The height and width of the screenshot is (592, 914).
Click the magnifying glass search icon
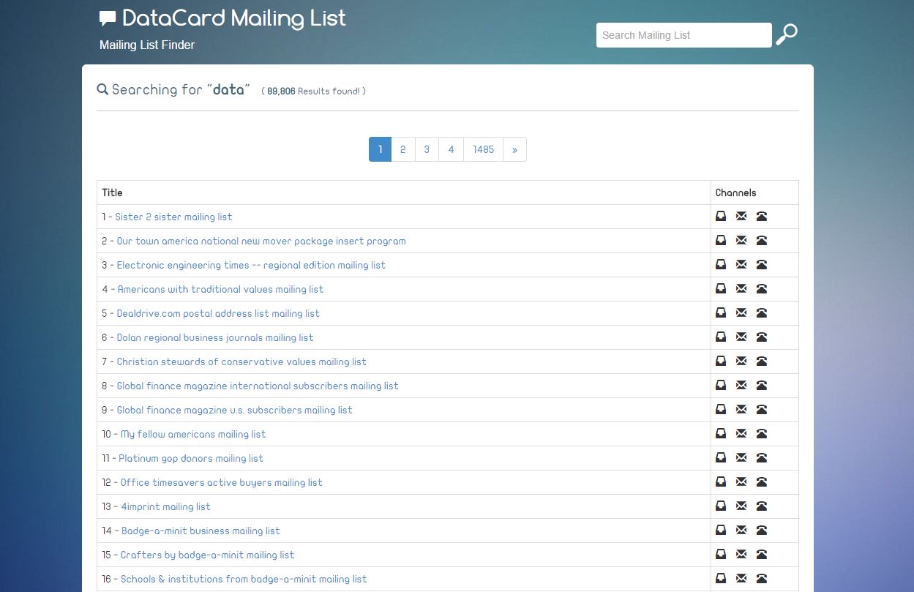coord(787,34)
